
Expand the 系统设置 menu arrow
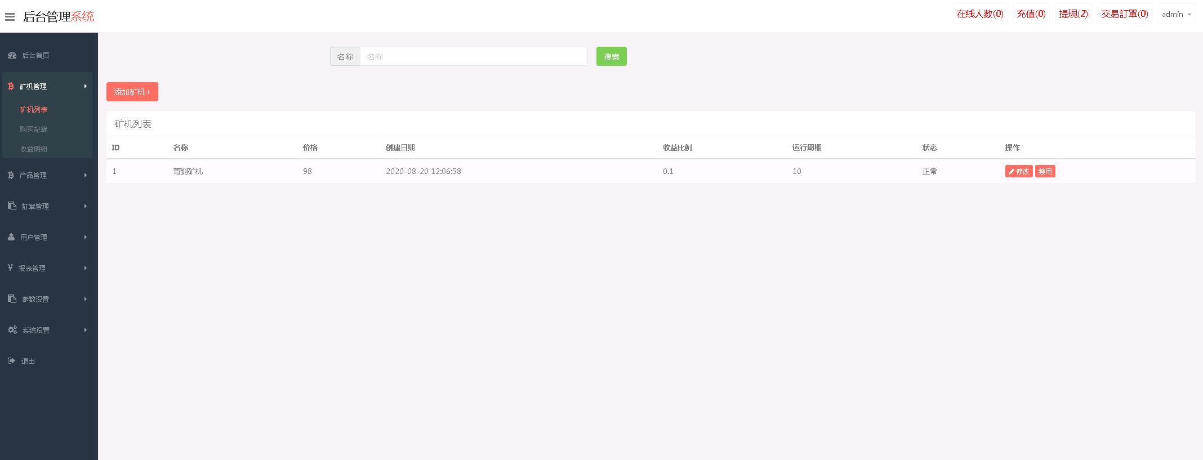(86, 330)
